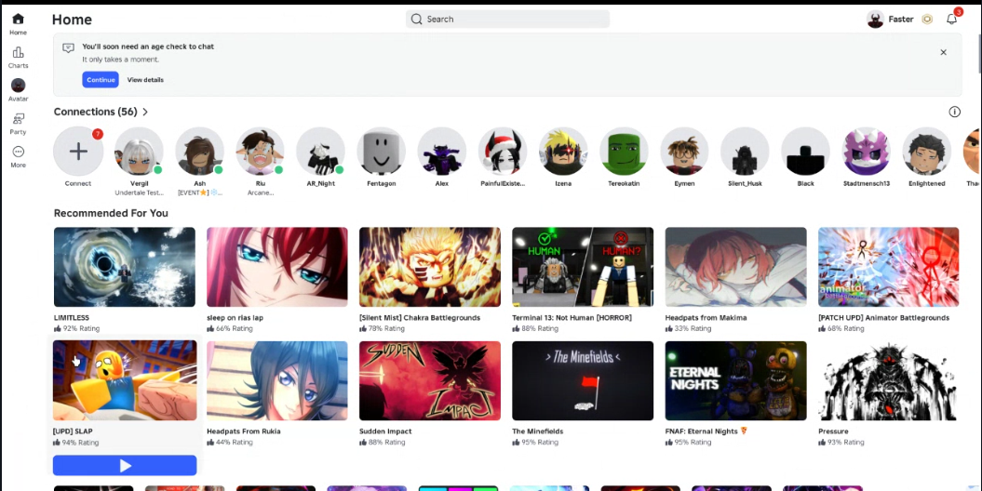Open the Robux coin icon

pyautogui.click(x=927, y=20)
